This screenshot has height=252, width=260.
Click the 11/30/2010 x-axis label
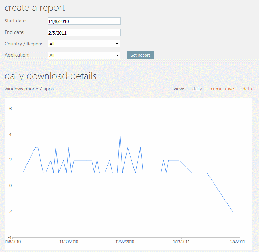tap(69, 242)
